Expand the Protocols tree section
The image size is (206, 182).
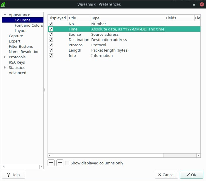[5, 57]
